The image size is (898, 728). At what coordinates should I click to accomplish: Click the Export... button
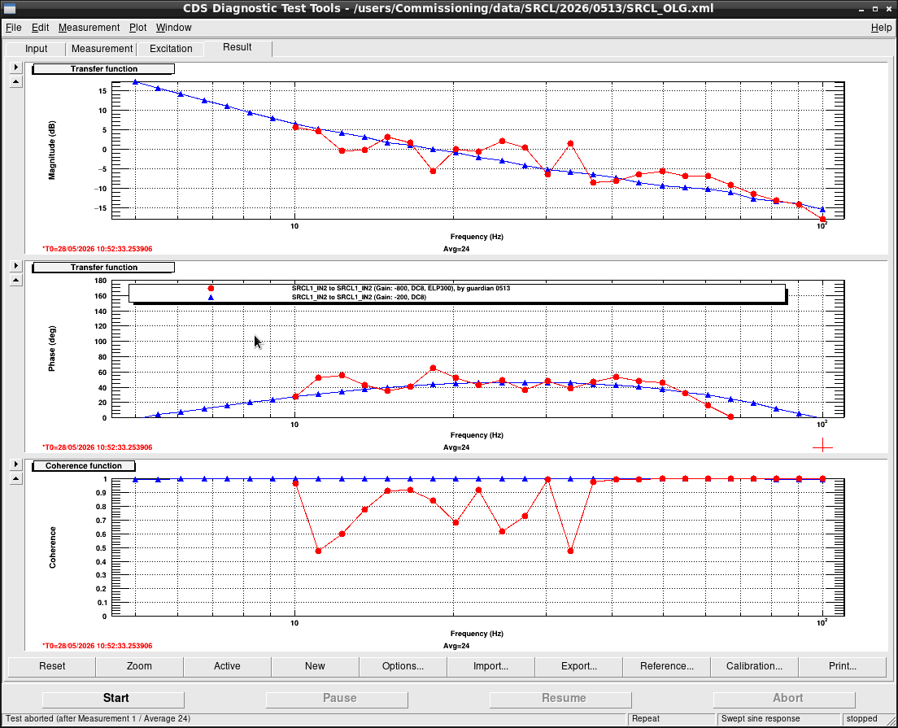click(579, 666)
